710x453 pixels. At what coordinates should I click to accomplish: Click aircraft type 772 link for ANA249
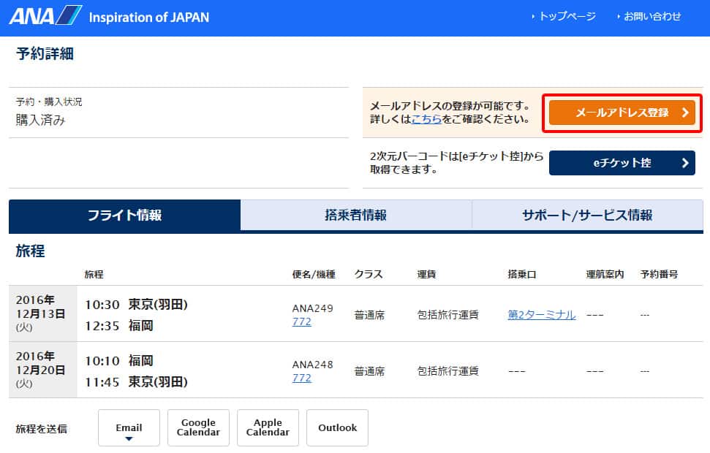point(301,321)
